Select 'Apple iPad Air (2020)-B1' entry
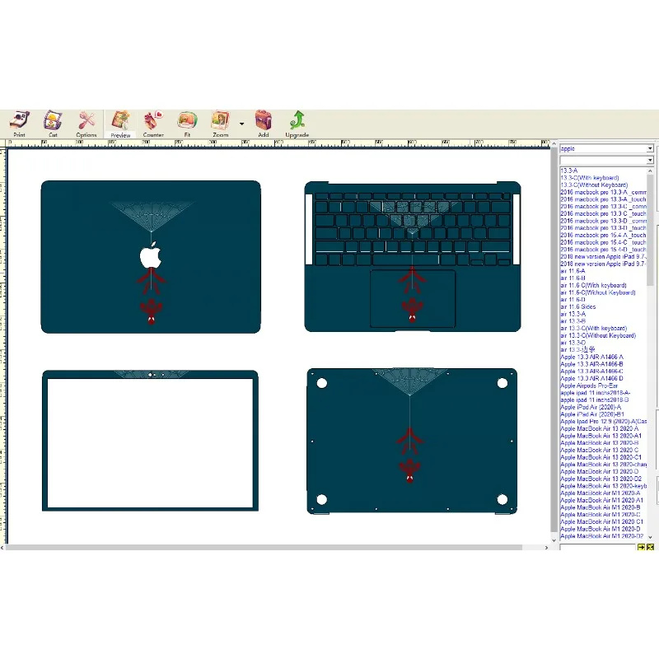659x659 pixels. point(592,414)
